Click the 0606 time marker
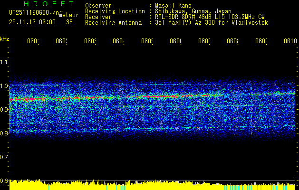The height and width of the screenshot is (190, 299). pyautogui.click(x=175, y=41)
